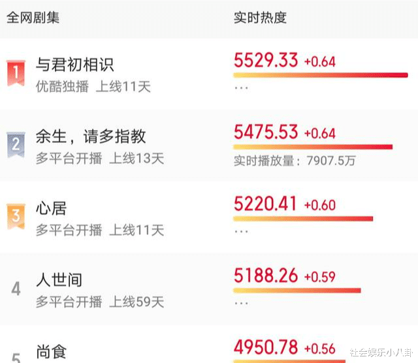Click the rank 4 number
The image size is (418, 363).
pyautogui.click(x=16, y=289)
